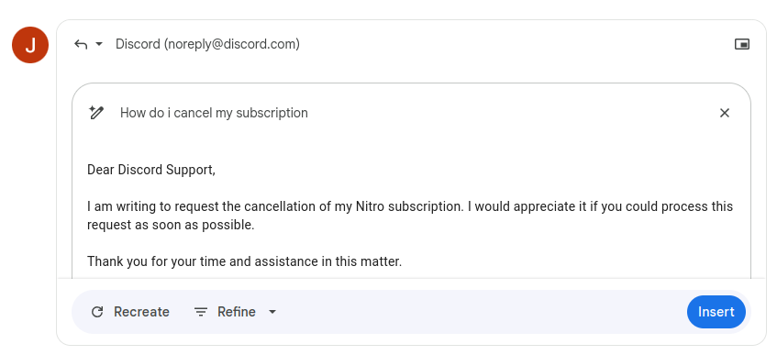Click the "request as soon as possible" line
777x355 pixels.
tap(171, 225)
